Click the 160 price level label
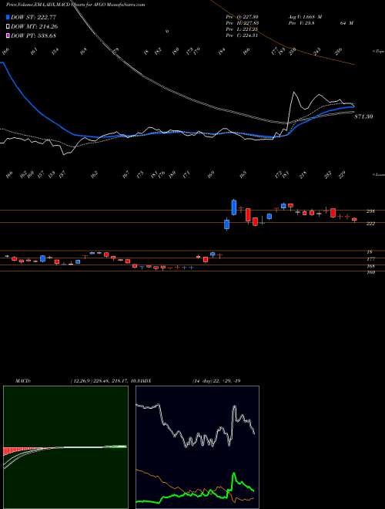This screenshot has height=509, width=385. pyautogui.click(x=370, y=272)
